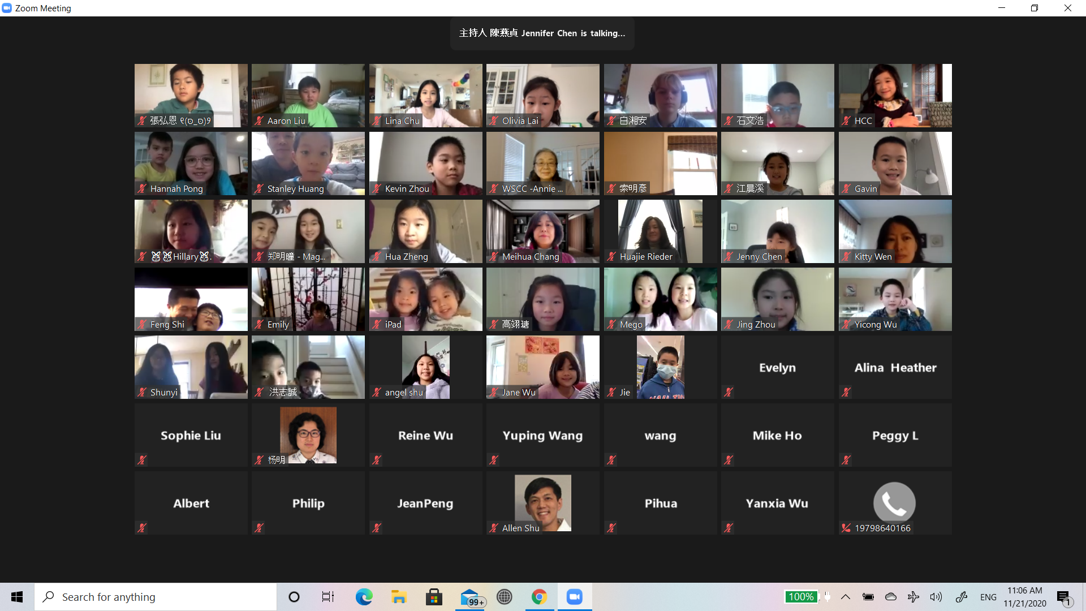Open Task View in the taskbar
The image size is (1086, 611).
[328, 597]
